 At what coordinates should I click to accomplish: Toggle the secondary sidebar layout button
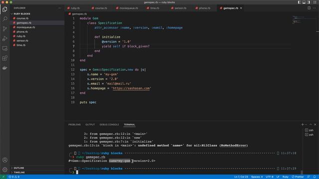[309, 2]
